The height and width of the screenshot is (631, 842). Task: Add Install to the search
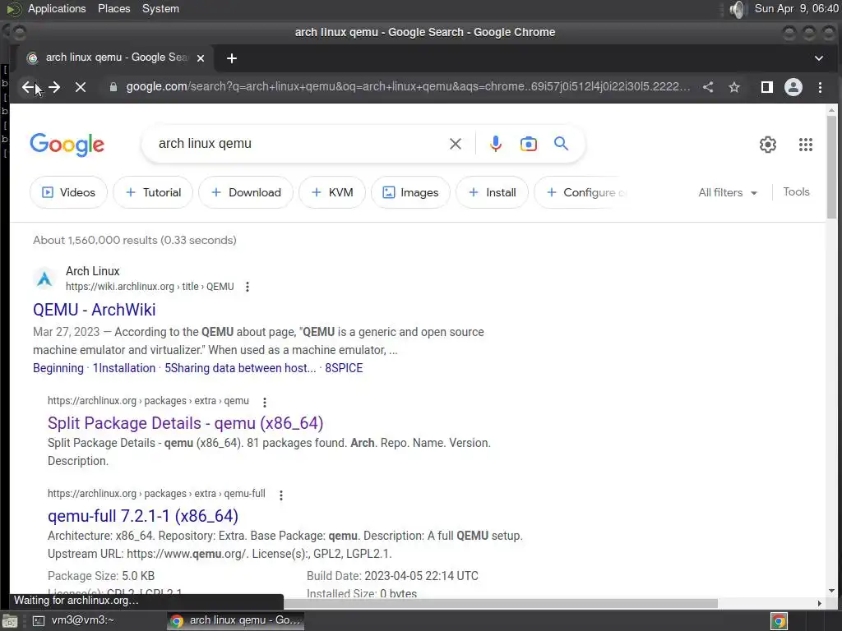pyautogui.click(x=493, y=192)
